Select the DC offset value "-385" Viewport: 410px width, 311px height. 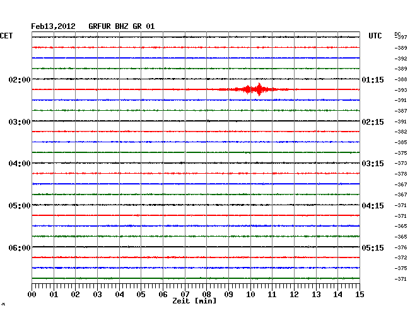[x=401, y=142]
